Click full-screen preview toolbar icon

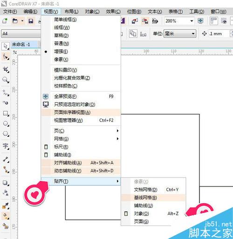coord(200,21)
